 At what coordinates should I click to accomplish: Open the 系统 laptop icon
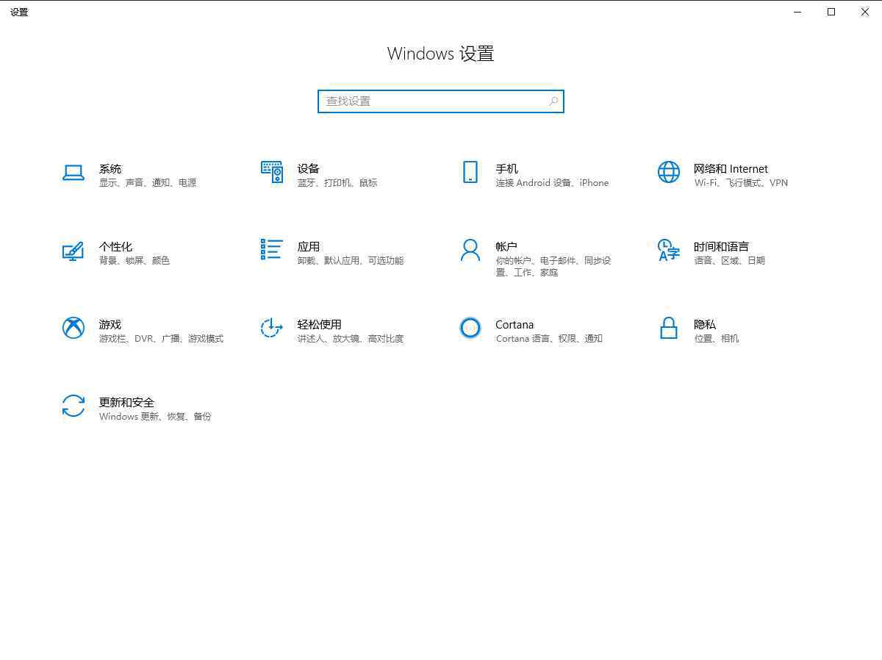tap(73, 172)
